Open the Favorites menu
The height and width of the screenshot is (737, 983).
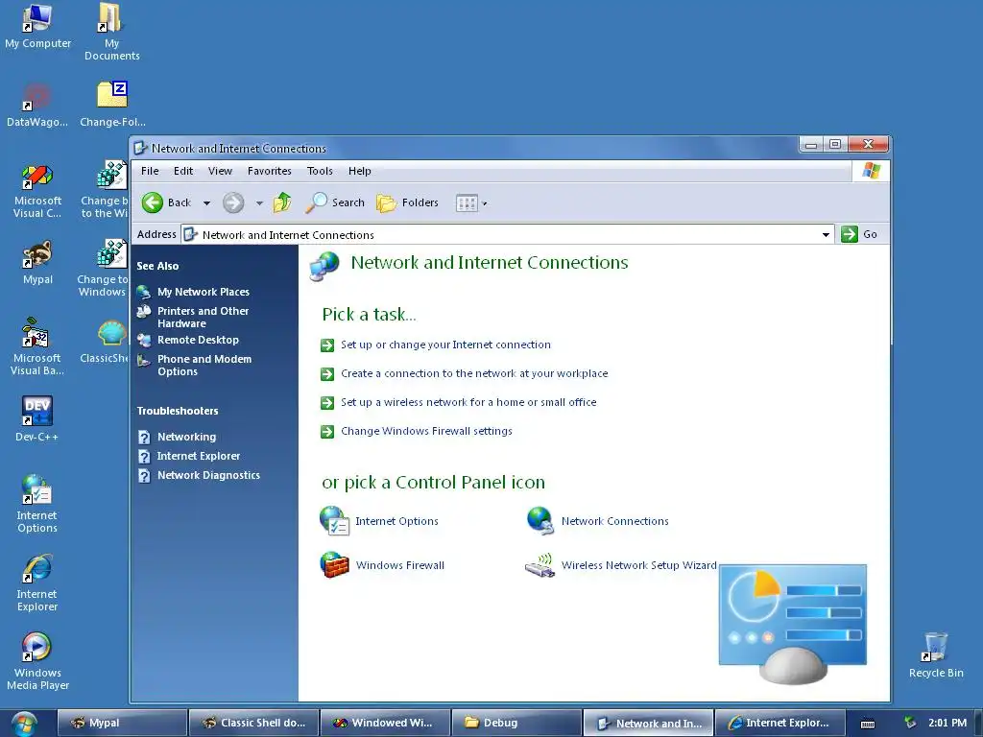coord(270,171)
